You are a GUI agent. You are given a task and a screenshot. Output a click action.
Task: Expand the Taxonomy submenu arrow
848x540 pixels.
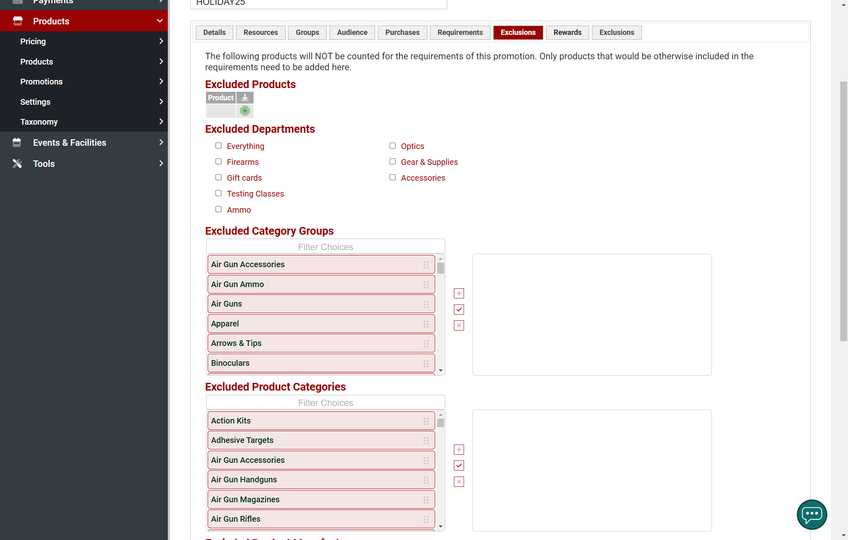161,121
